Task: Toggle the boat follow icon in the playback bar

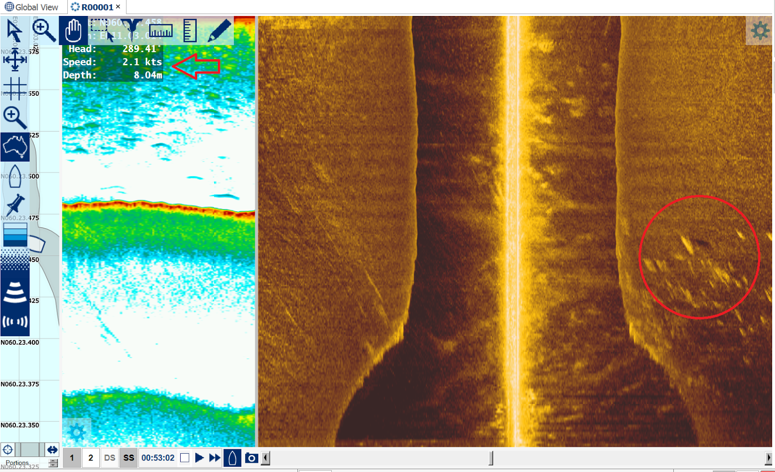Action: (232, 457)
